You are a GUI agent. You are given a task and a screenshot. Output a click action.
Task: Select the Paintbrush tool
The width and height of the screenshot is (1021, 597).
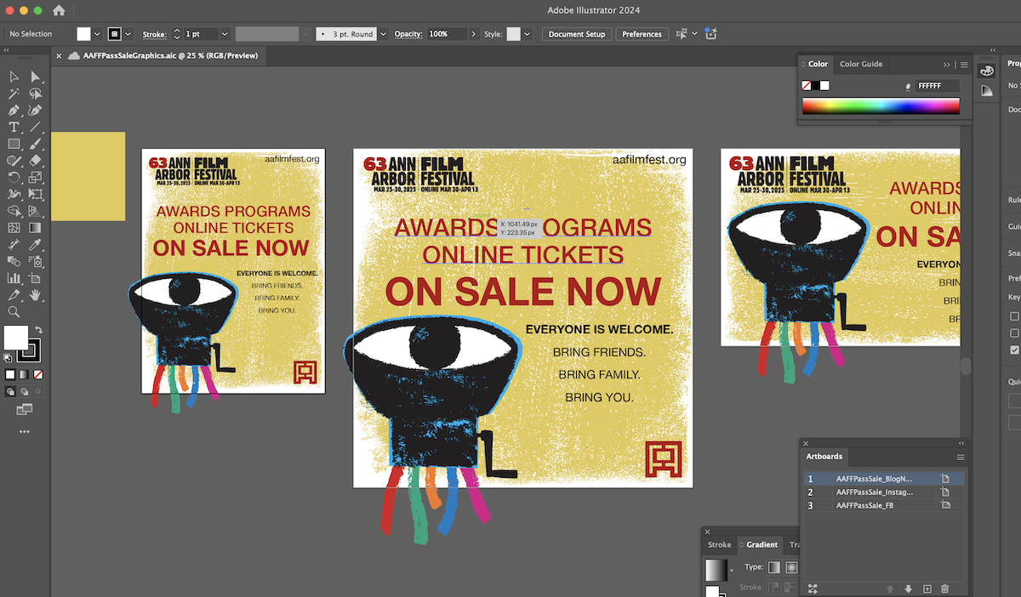click(36, 144)
